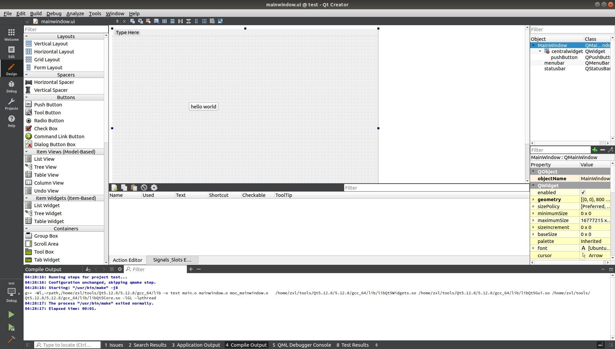Expand the font property row

[534, 248]
